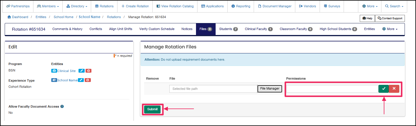Click the Reporting chart icon
Screen dimensions: 416x126
(x=233, y=6)
